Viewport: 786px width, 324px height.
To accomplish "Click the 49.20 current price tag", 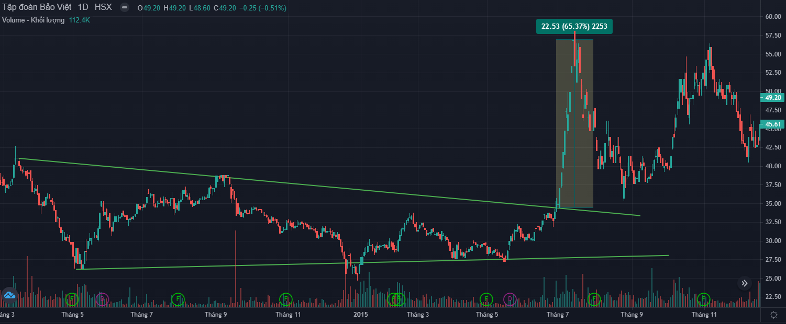I will click(773, 97).
